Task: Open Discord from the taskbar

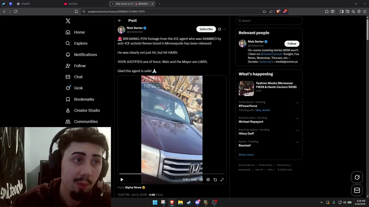Action: tap(197, 202)
